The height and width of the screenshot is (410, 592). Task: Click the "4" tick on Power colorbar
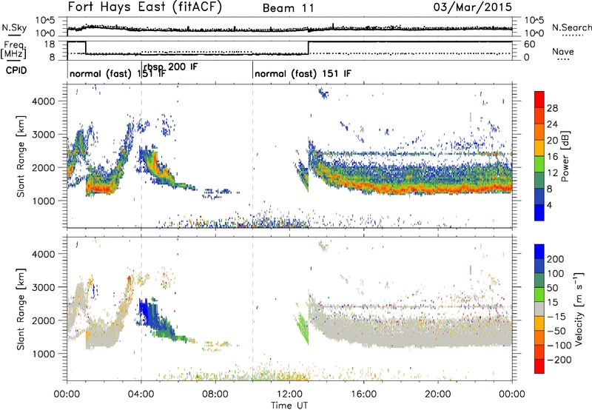click(549, 205)
